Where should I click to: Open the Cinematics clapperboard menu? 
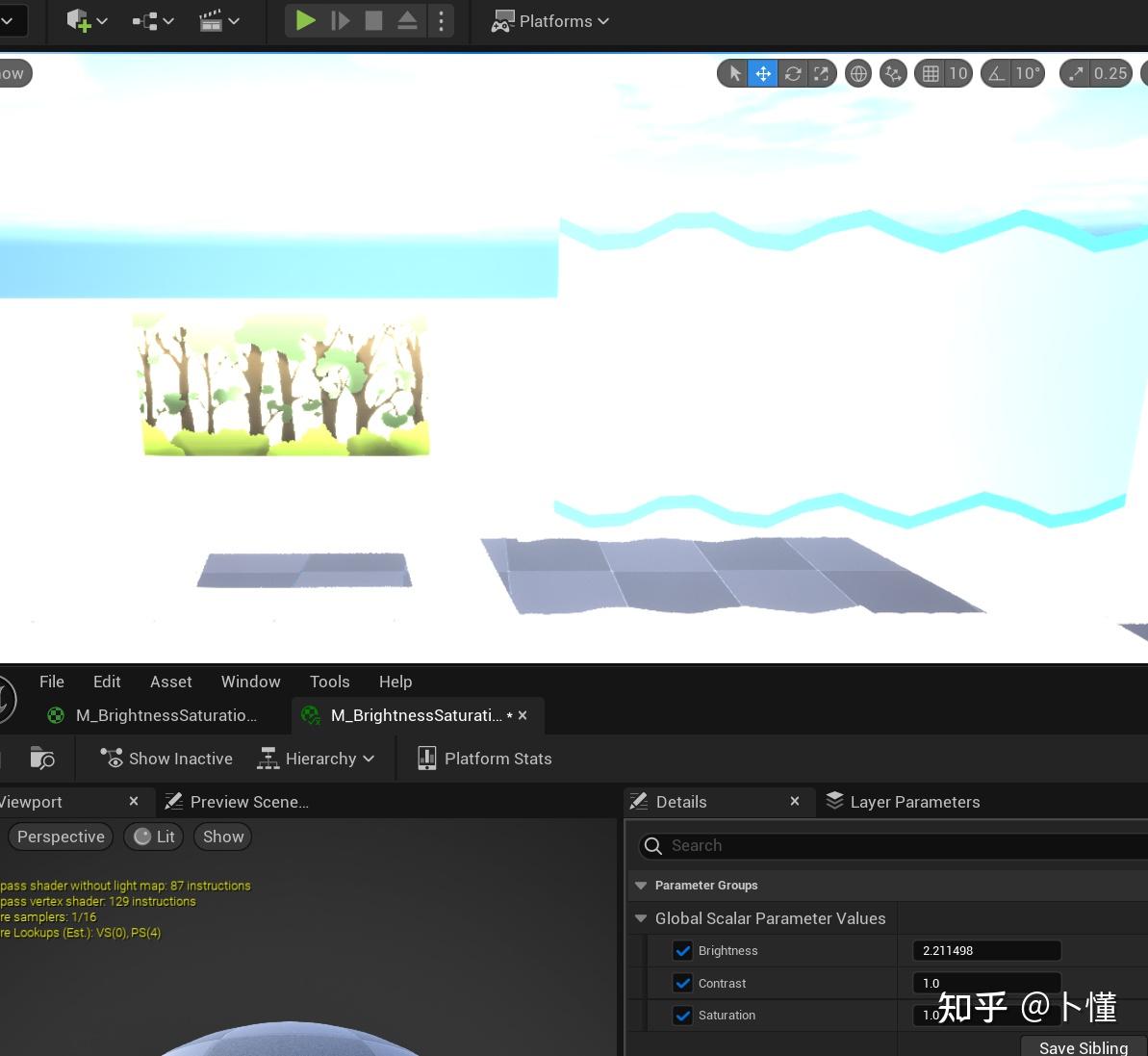click(213, 20)
